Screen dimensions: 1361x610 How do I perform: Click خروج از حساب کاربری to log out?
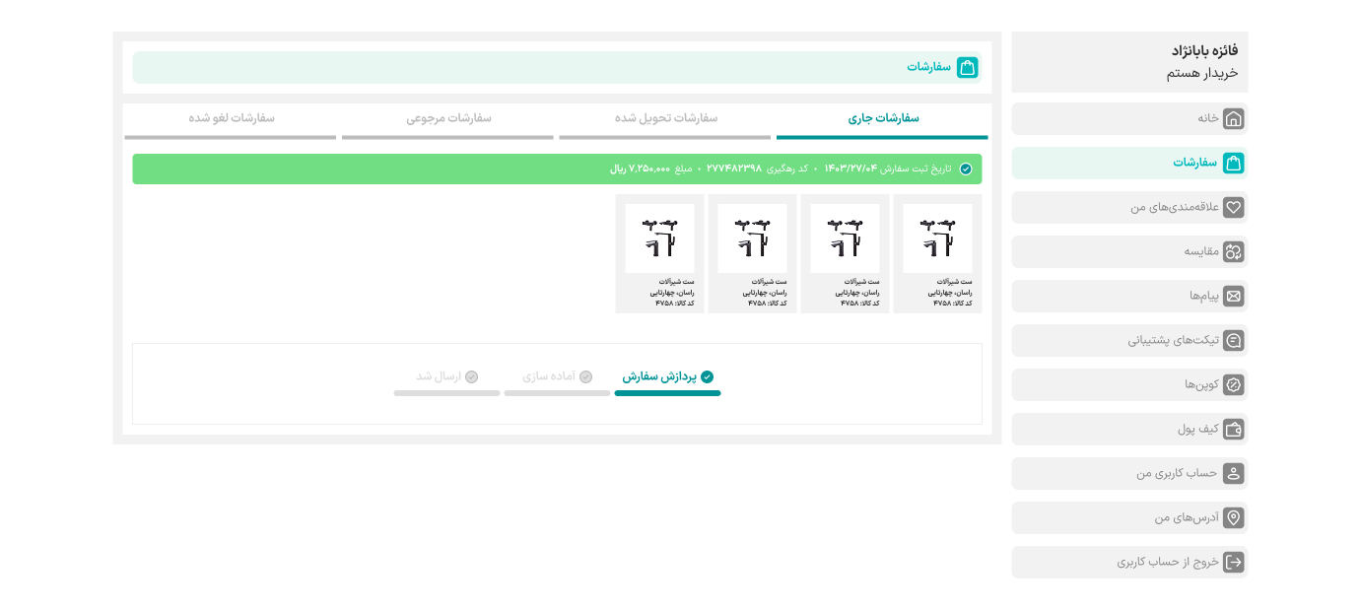pos(1129,562)
